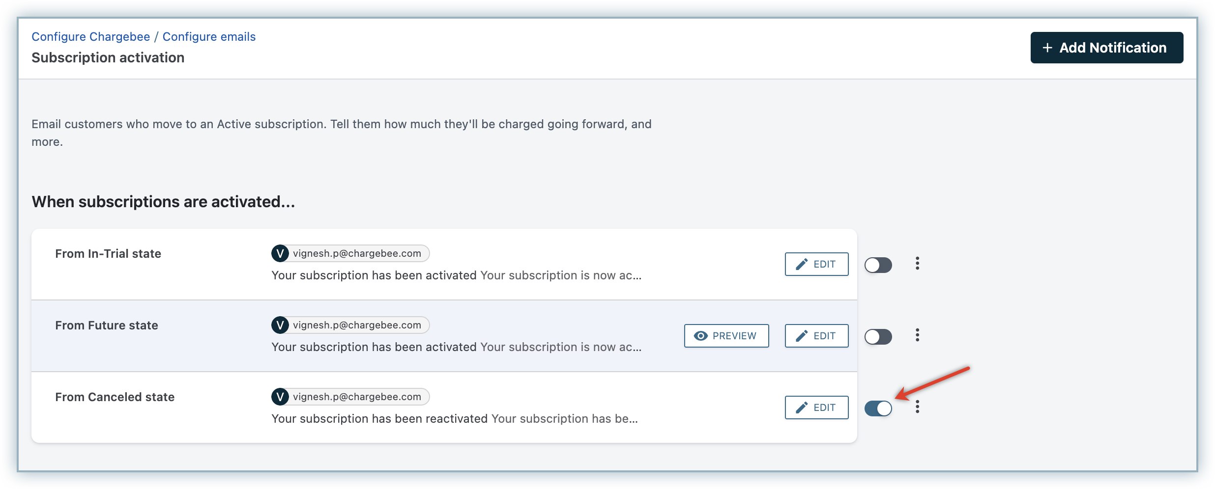
Task: Open three-dot menu for Canceled state
Action: (x=917, y=407)
